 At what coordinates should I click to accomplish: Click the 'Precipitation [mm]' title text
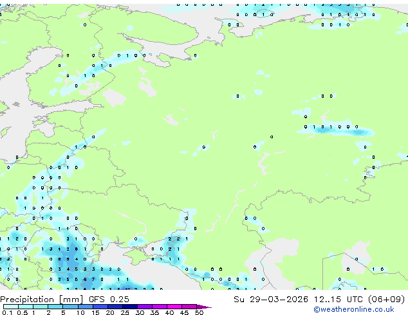click(42, 300)
